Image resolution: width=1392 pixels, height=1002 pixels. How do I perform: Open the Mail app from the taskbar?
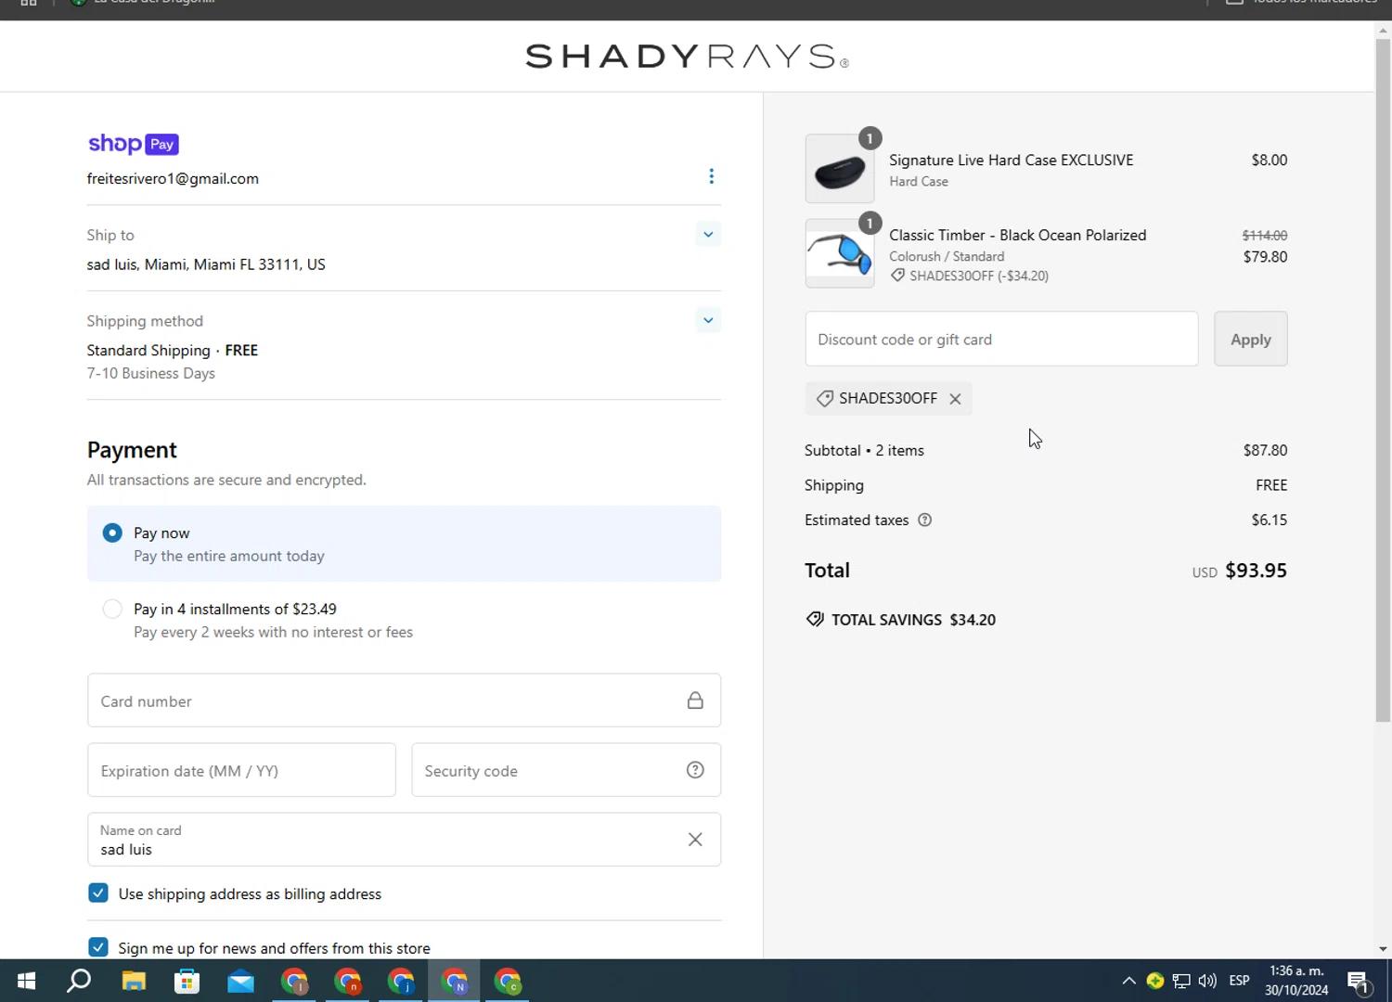click(x=240, y=981)
